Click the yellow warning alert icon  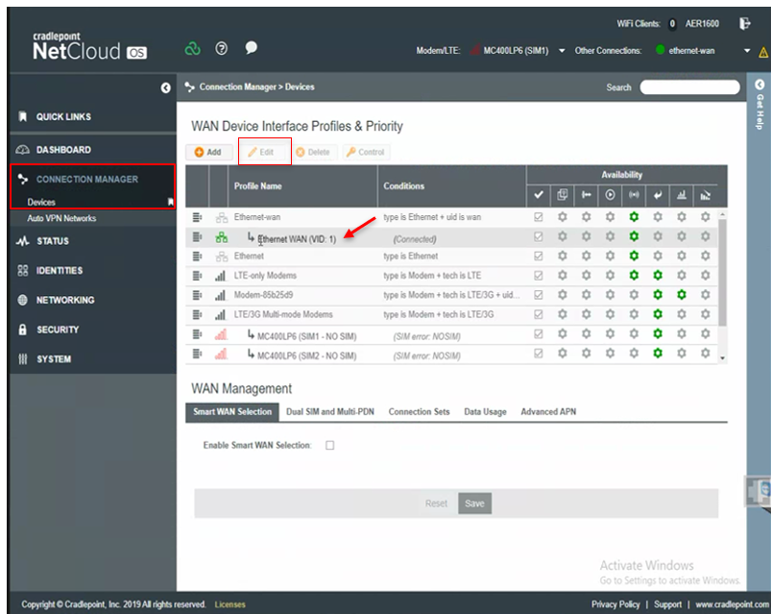[763, 52]
